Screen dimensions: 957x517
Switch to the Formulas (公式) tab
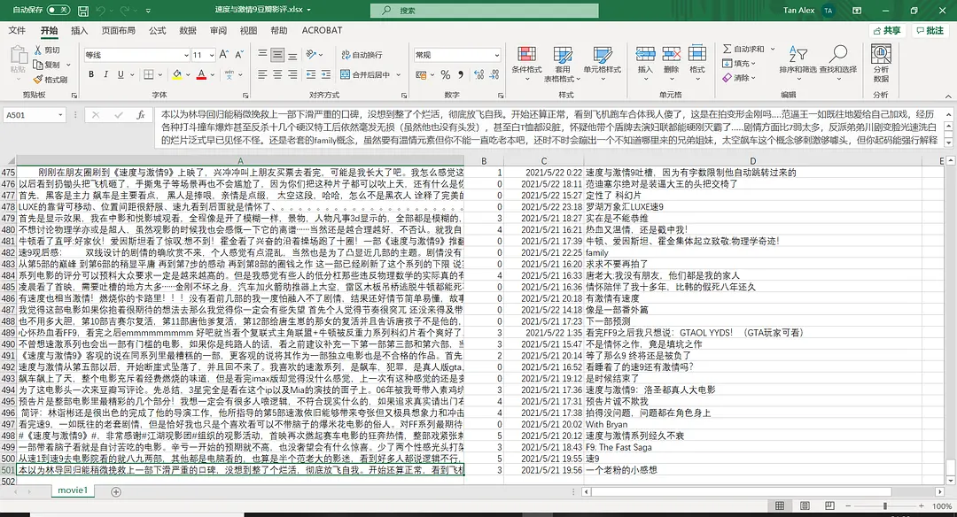pos(158,30)
